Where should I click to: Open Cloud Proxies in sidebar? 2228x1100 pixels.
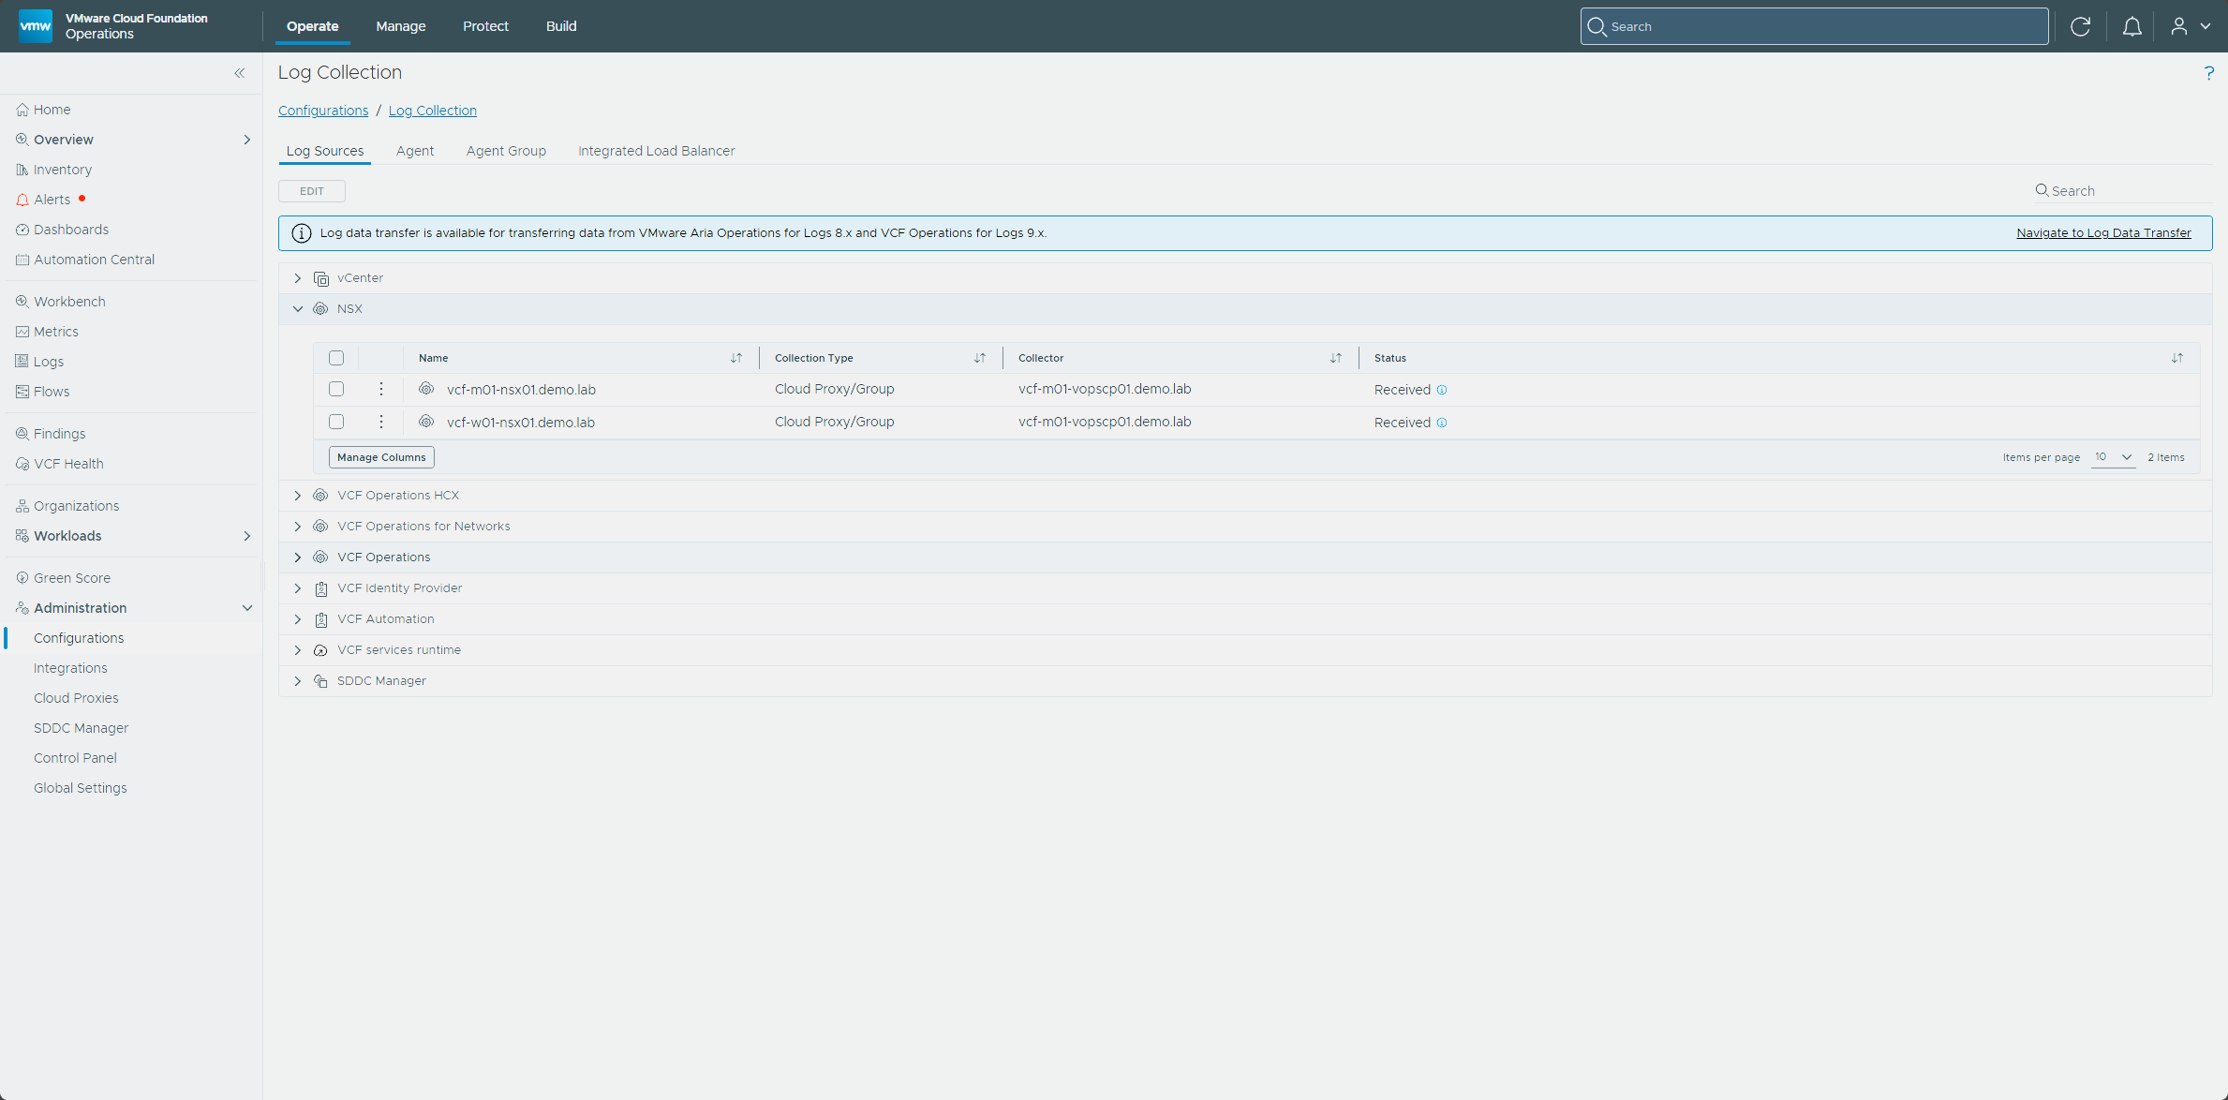(x=76, y=698)
